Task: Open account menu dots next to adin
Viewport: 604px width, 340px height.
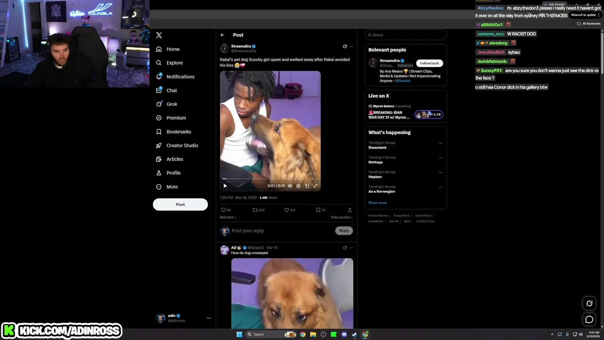Action: (209, 318)
